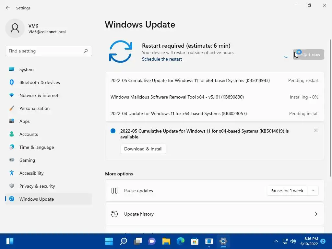Focus the Find a setting field
332x249 pixels.
point(49,51)
